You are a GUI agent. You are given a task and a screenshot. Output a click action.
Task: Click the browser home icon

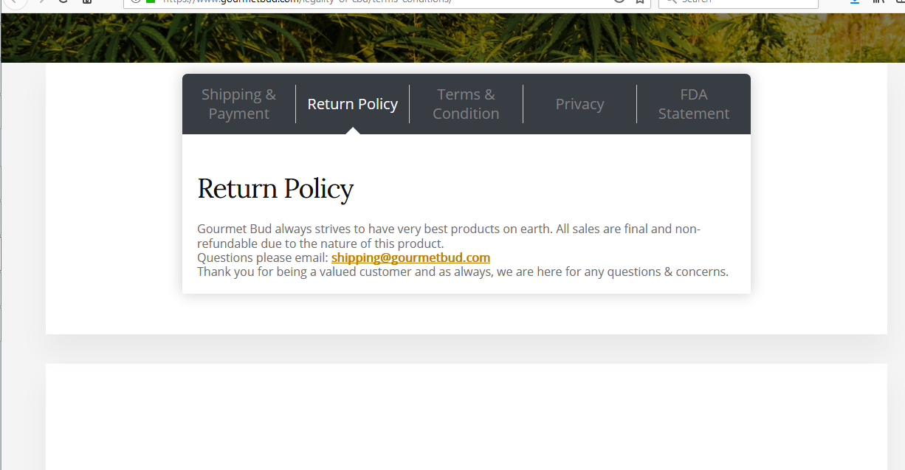[x=87, y=1]
